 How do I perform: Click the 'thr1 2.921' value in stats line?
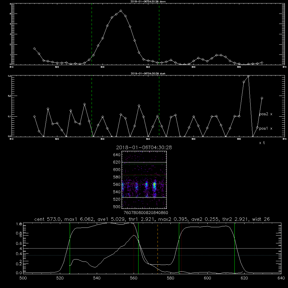click(x=142, y=219)
